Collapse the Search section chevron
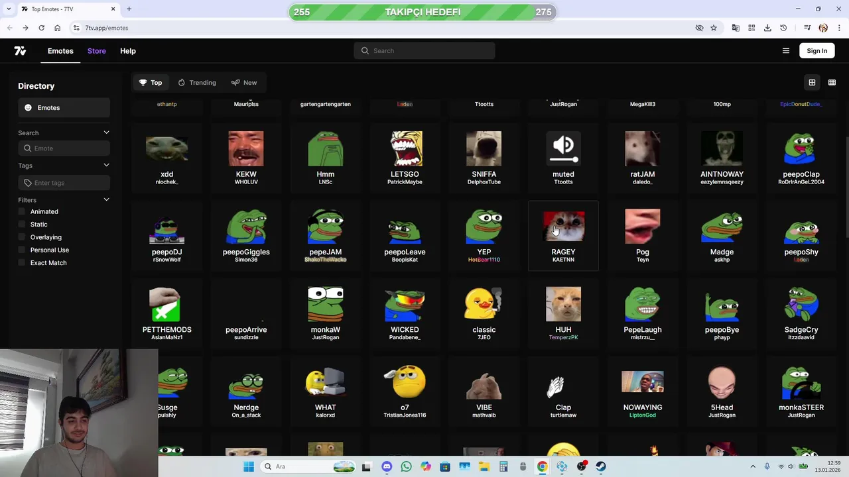Screen dimensions: 849x477 coord(106,132)
